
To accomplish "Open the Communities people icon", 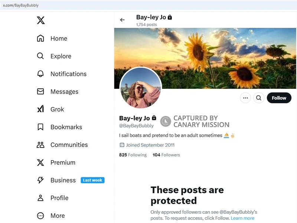I will tap(40, 145).
